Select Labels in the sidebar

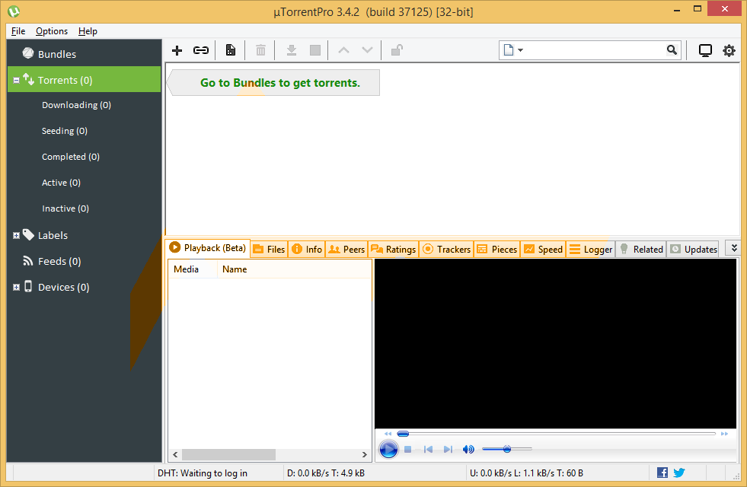(x=53, y=235)
